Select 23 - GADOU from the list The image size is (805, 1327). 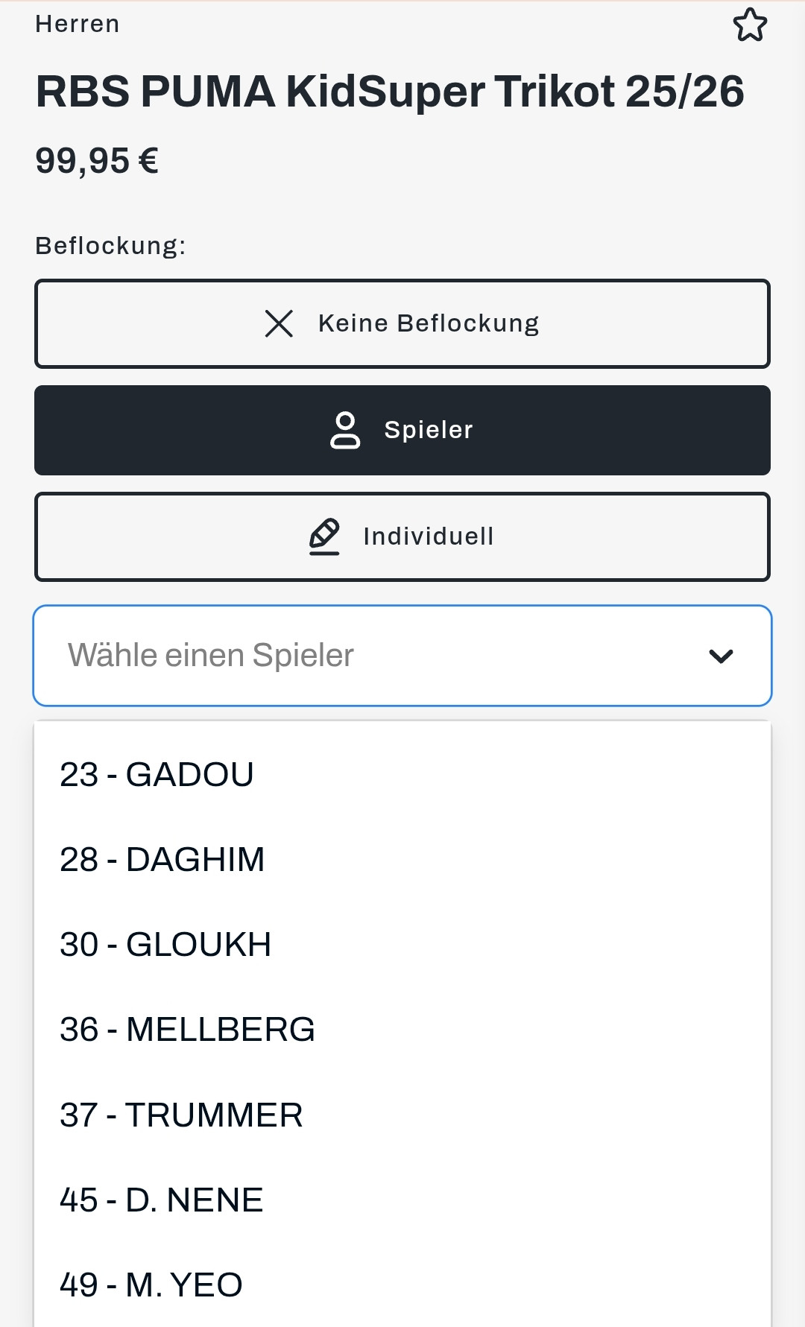[x=157, y=775]
